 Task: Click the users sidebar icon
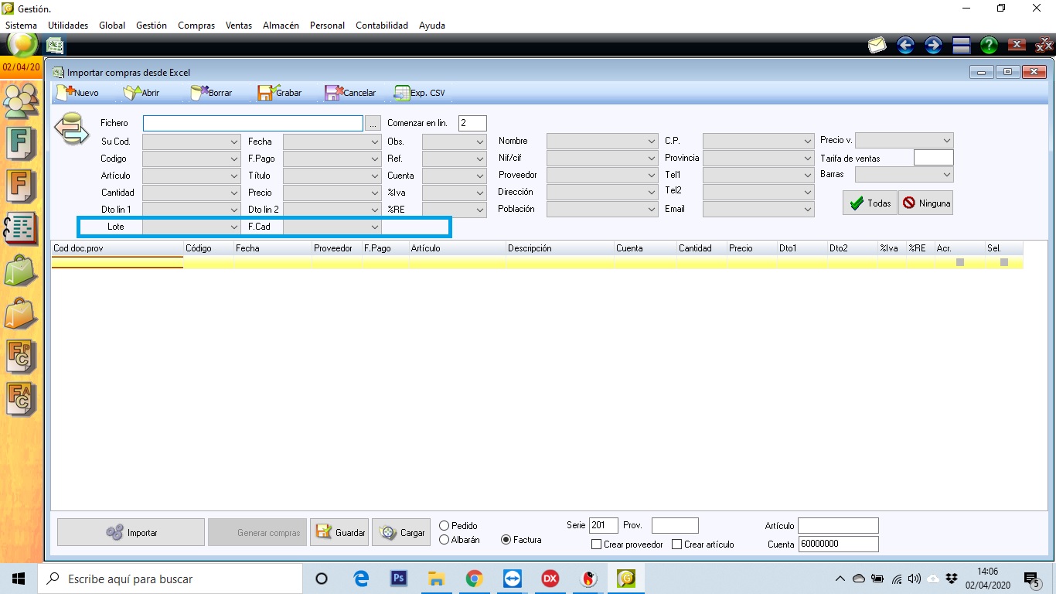click(21, 100)
